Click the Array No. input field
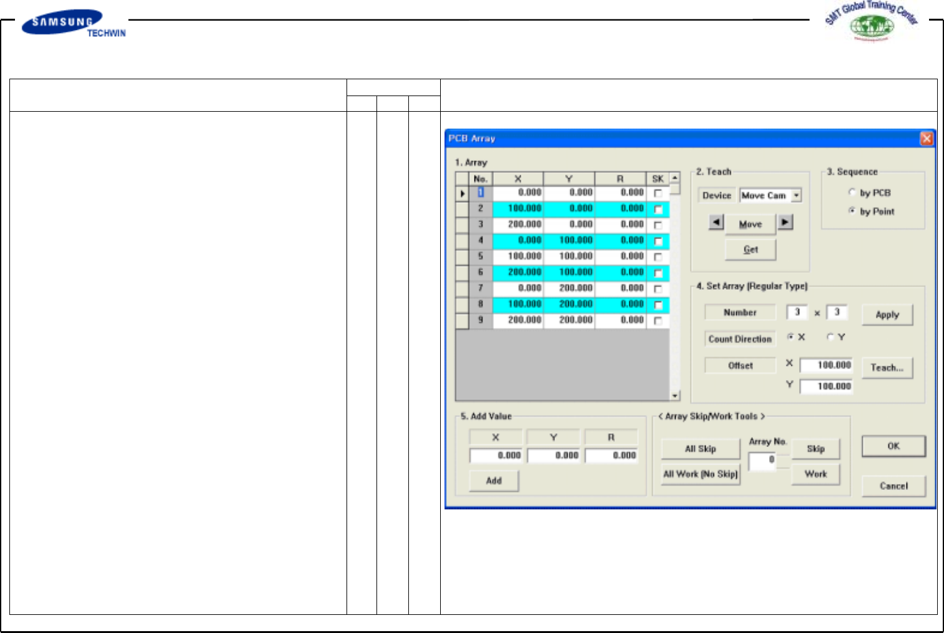Screen dimensions: 944x633 [762, 461]
